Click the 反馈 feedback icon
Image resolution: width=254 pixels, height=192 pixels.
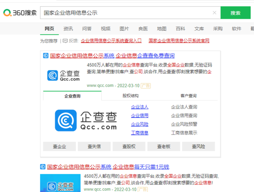[65, 41]
